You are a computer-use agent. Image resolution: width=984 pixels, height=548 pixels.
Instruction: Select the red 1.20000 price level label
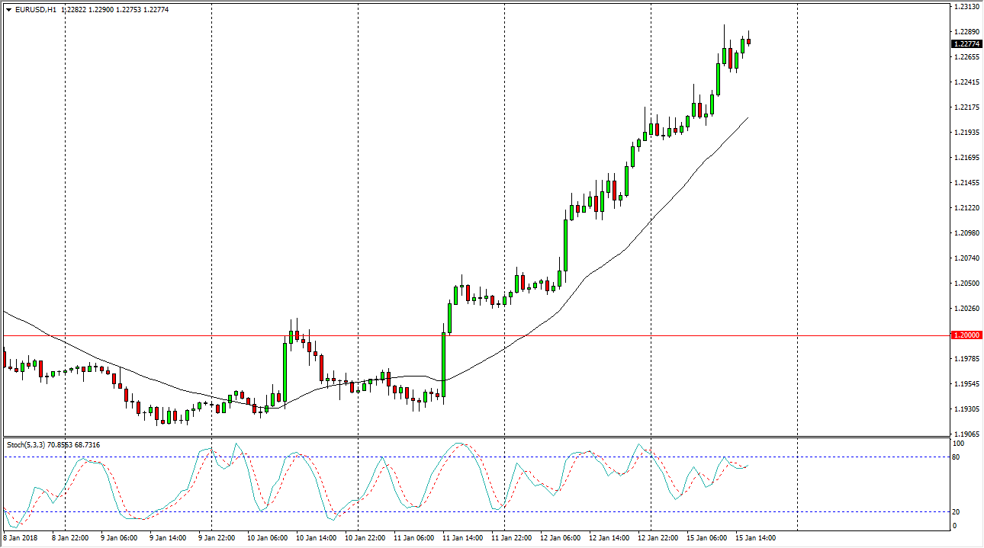click(966, 335)
